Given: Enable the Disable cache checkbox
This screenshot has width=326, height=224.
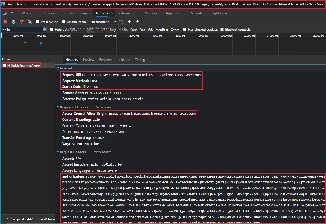Looking at the screenshot, I should tap(64, 22).
